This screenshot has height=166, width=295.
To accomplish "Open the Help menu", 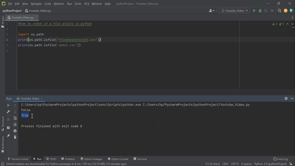I will tap(107, 4).
